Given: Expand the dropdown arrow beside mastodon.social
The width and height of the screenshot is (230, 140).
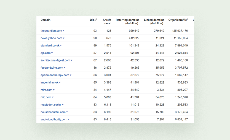Looking at the screenshot, I should click(63, 105).
